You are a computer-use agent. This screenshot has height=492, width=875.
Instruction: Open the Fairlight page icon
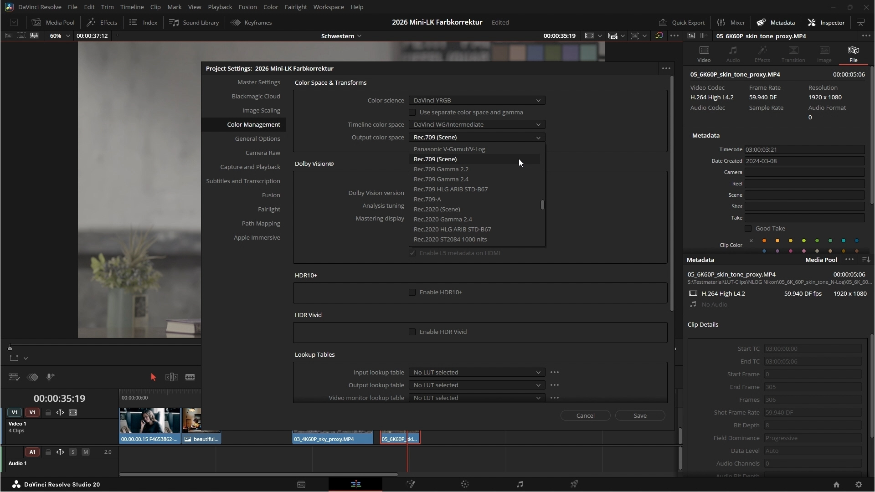click(x=520, y=484)
